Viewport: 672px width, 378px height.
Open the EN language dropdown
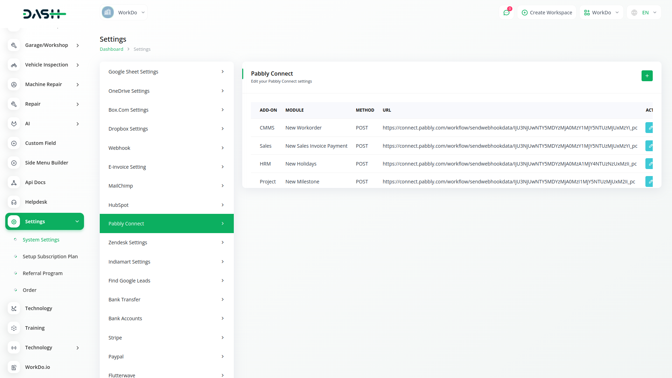click(x=644, y=13)
